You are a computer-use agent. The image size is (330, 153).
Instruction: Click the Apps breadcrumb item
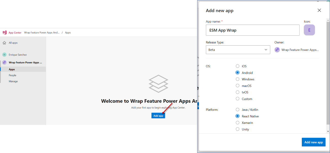(x=68, y=33)
